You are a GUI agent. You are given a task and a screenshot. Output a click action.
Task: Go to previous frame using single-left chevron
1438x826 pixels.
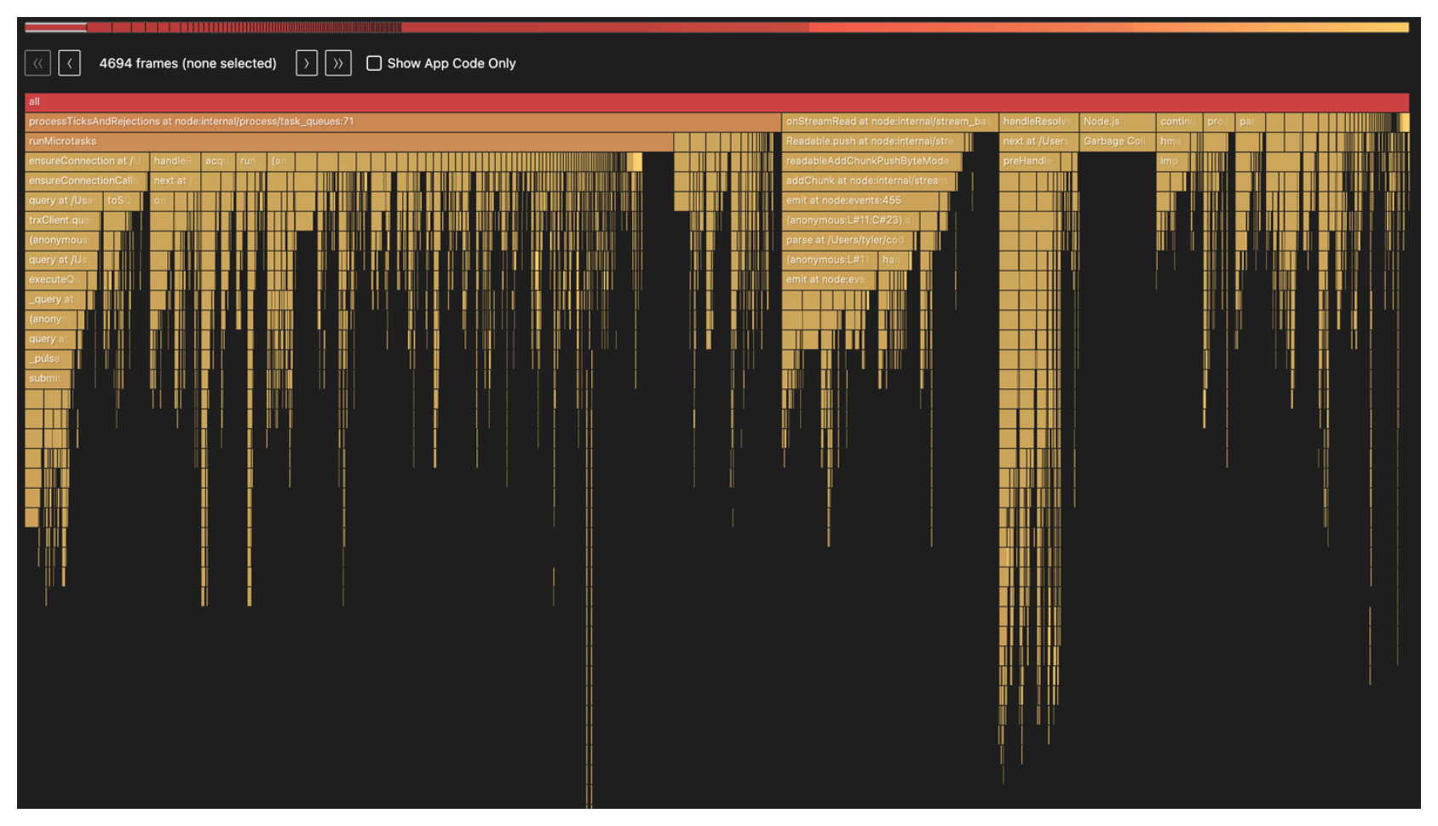point(70,63)
